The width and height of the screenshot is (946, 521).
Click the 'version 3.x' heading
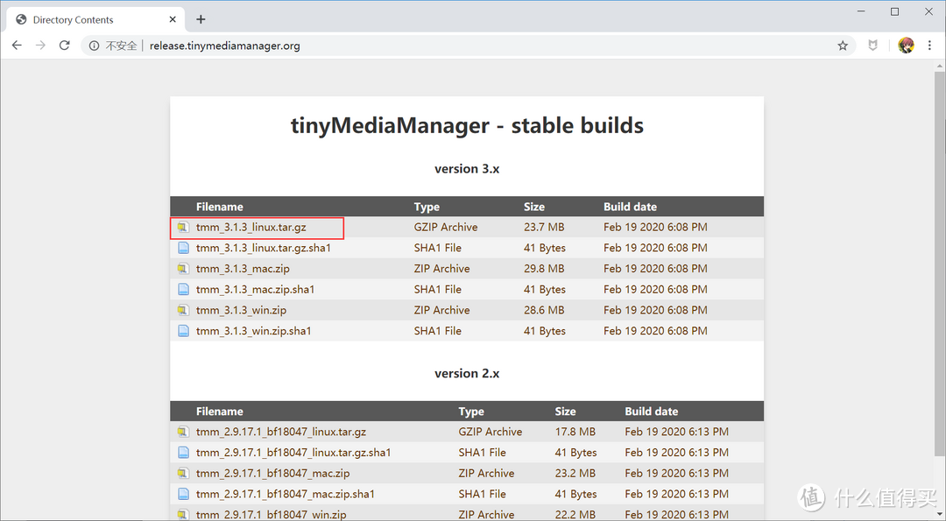467,169
